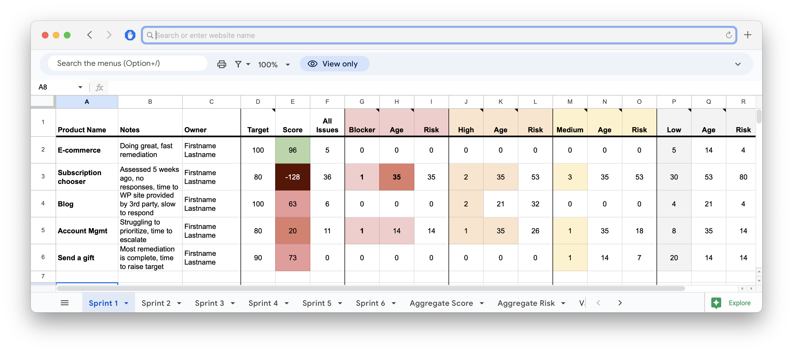Image resolution: width=793 pixels, height=353 pixels.
Task: Click the Search the menus field
Action: (x=127, y=63)
